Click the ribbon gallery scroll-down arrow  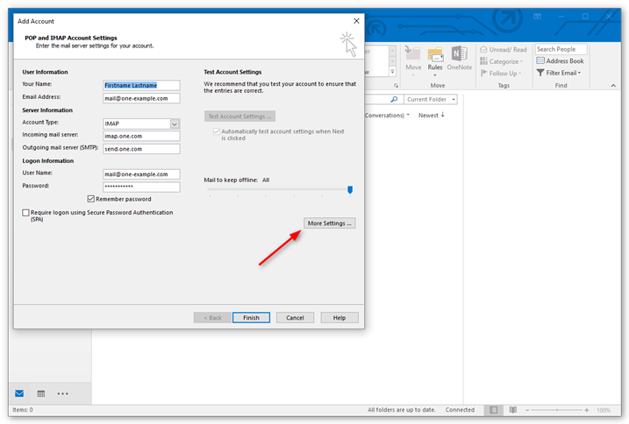pyautogui.click(x=393, y=61)
